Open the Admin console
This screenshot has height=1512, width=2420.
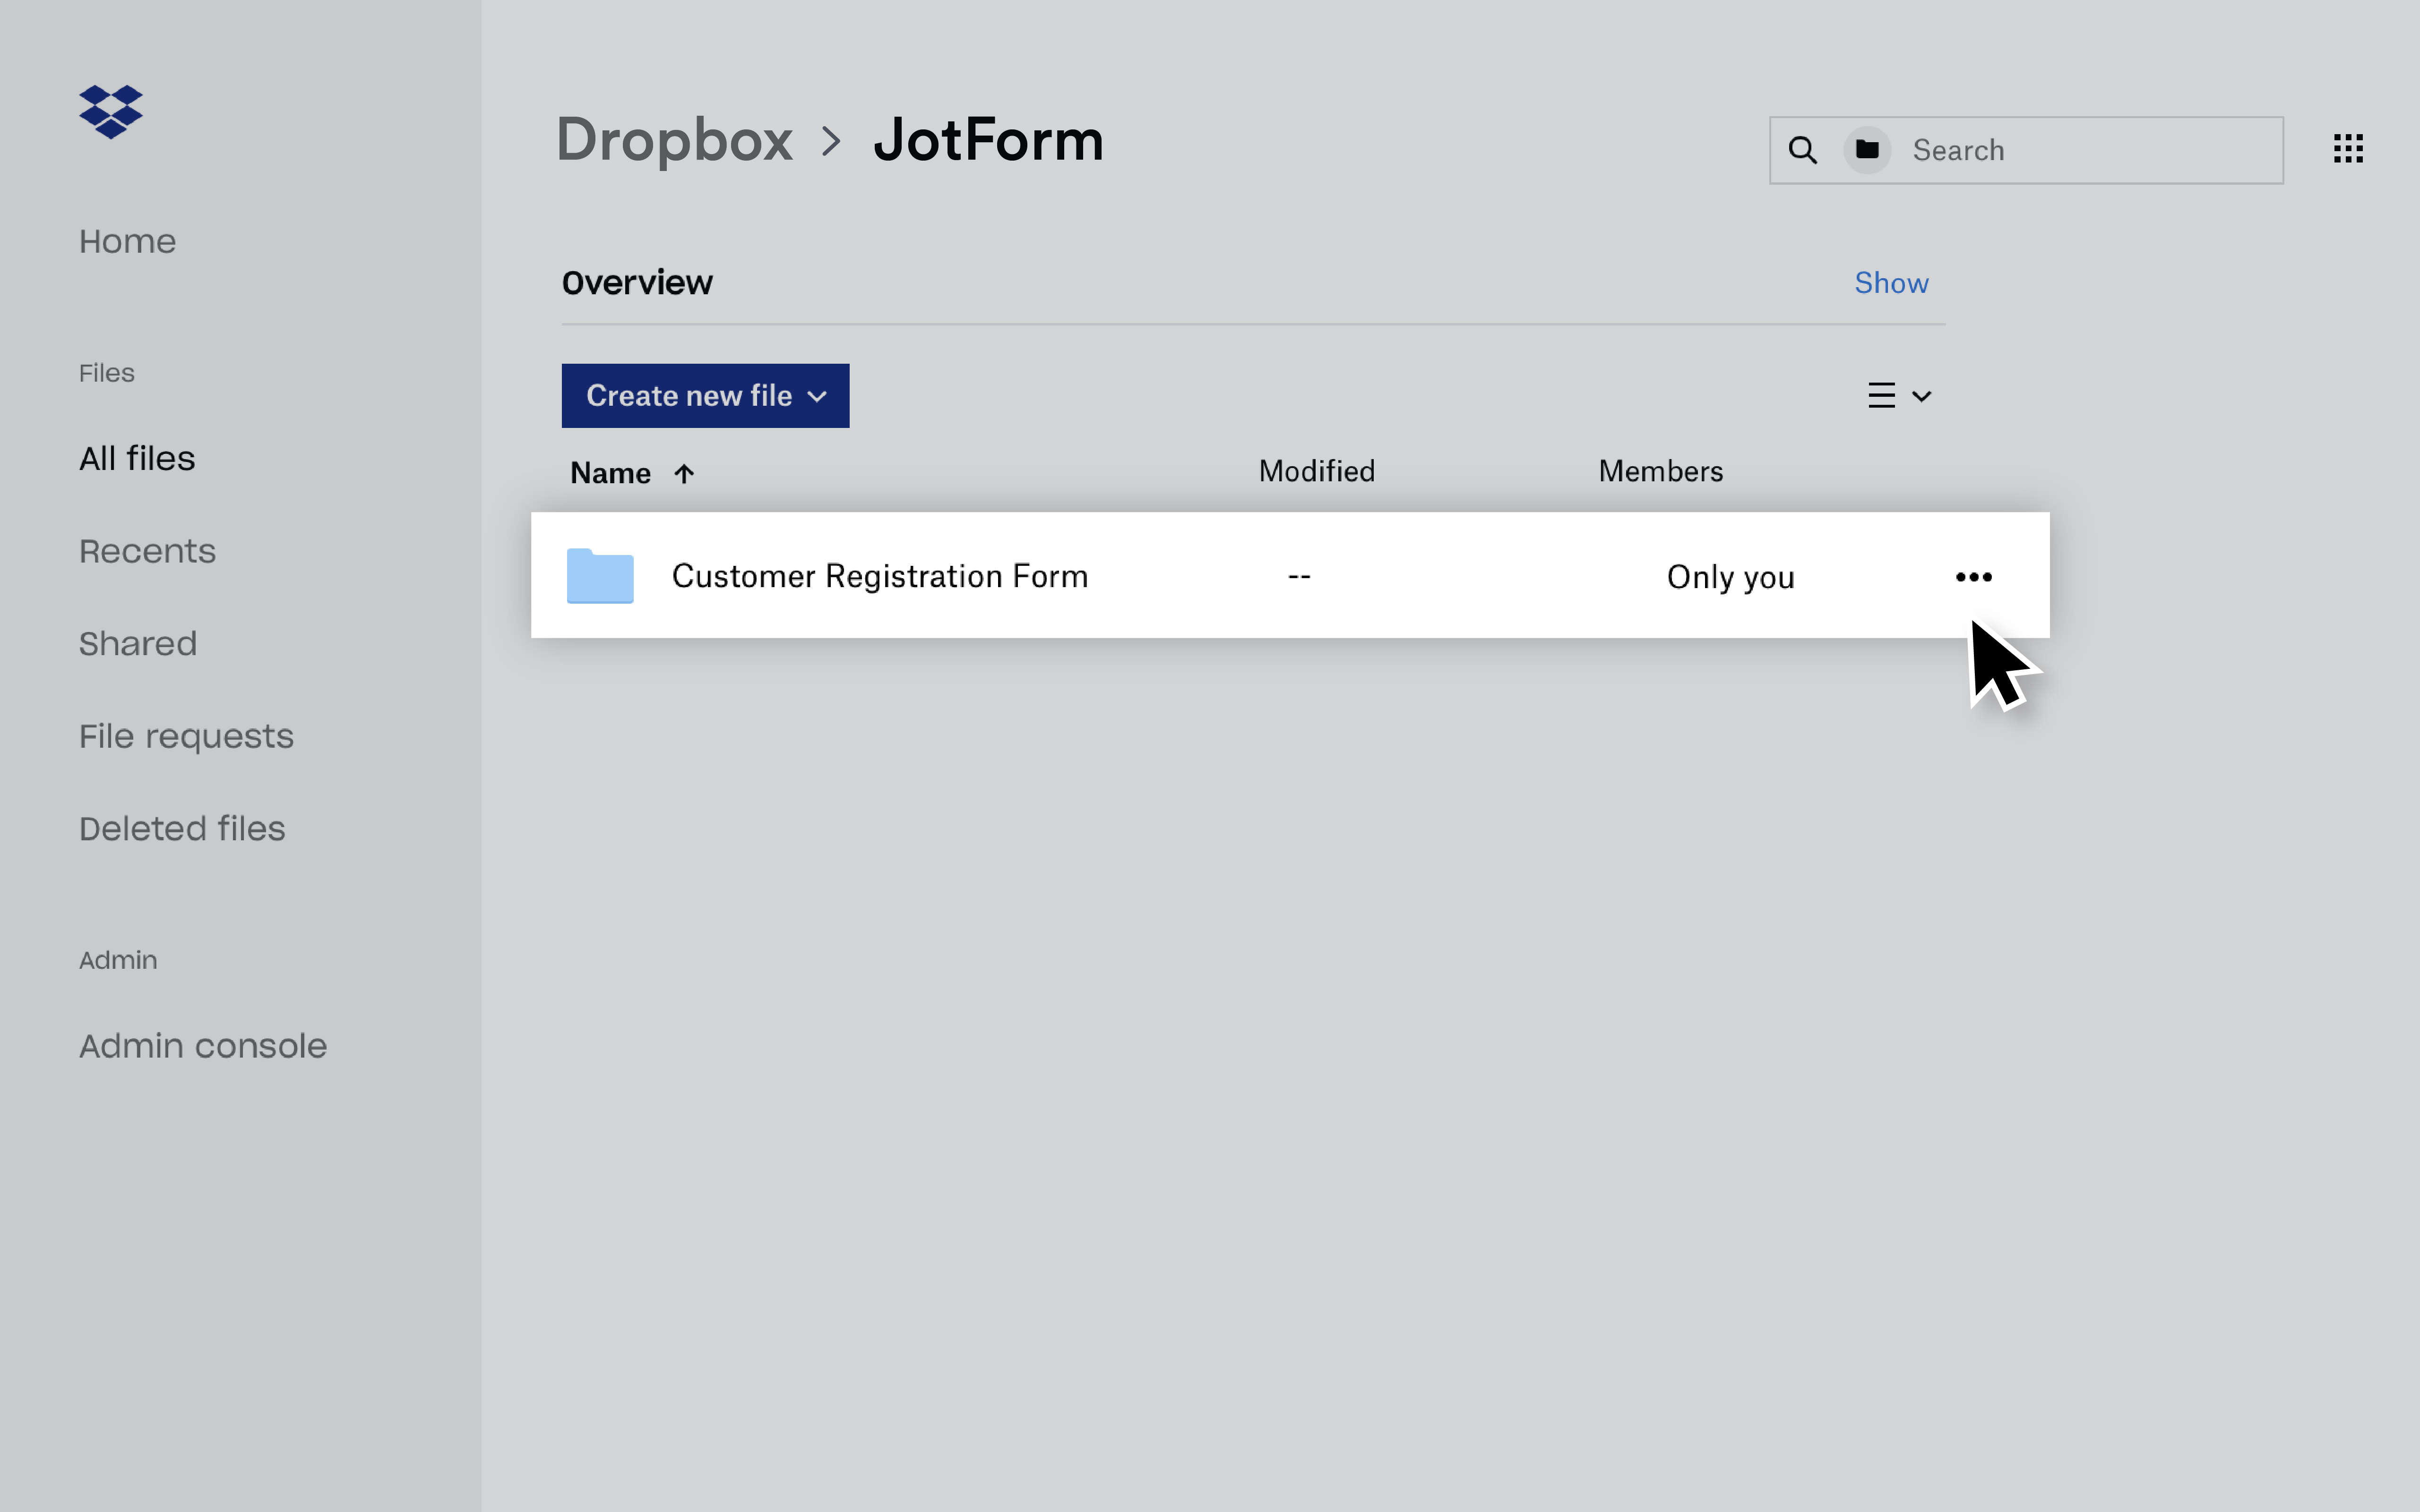(203, 1046)
